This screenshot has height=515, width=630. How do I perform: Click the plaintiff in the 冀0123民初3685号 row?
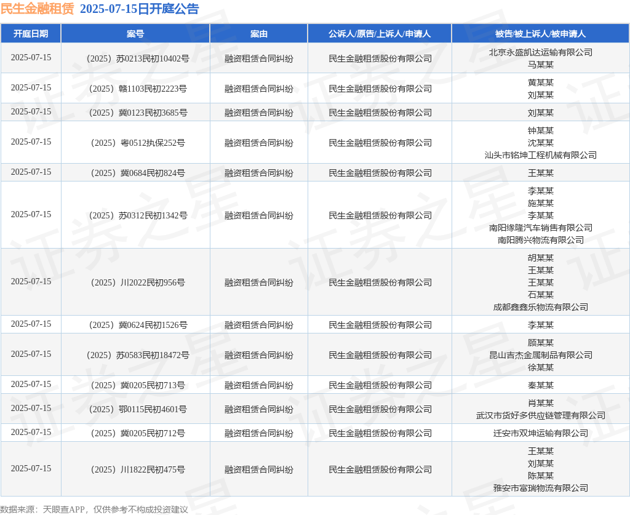[380, 113]
